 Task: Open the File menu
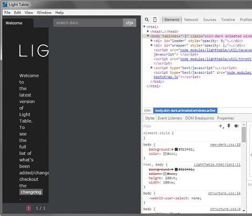(7, 13)
